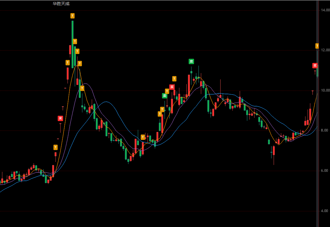This screenshot has width=330, height=227.
Task: Select the T marker above the red candle left of the peak
Action: tap(67, 63)
